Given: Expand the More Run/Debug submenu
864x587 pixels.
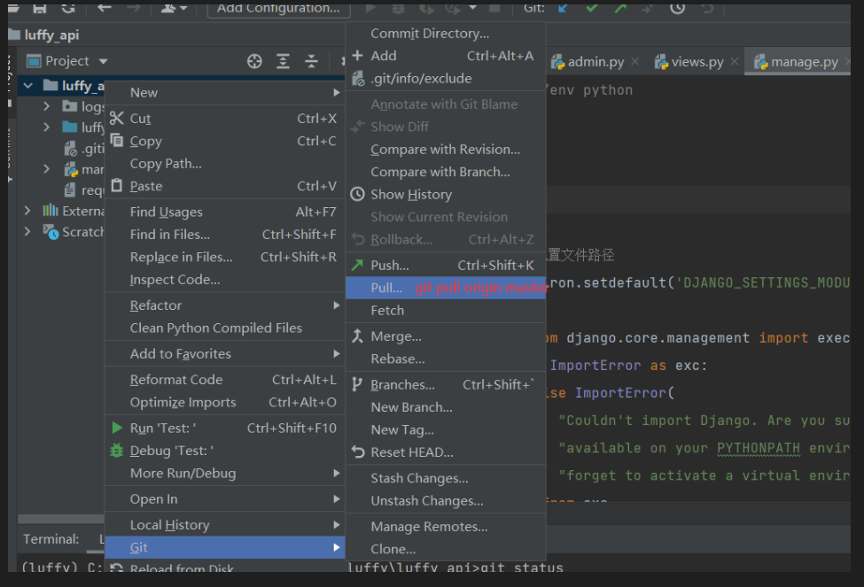Looking at the screenshot, I should [x=224, y=474].
